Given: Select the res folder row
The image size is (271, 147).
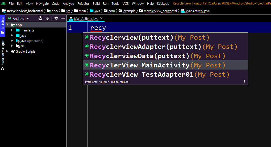Looking at the screenshot, I should [36, 46].
